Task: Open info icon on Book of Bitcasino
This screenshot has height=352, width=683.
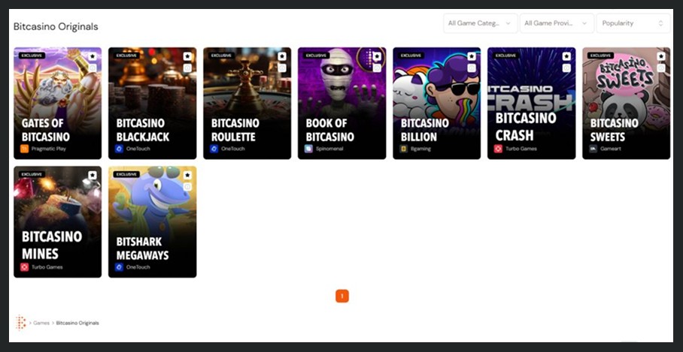Action: (377, 68)
